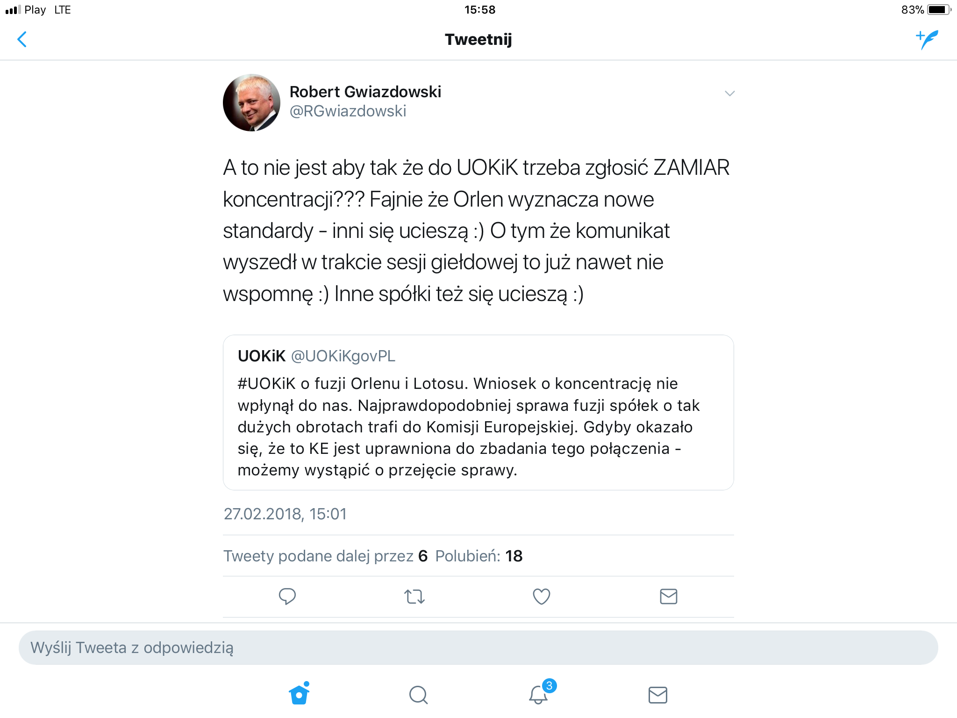Image resolution: width=957 pixels, height=718 pixels.
Task: Tap the tweet timestamp 27.02.2018, 15:01
Action: pyautogui.click(x=285, y=514)
